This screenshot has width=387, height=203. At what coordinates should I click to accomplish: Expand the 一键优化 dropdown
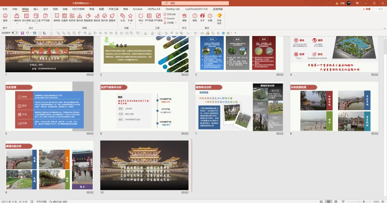click(x=16, y=23)
